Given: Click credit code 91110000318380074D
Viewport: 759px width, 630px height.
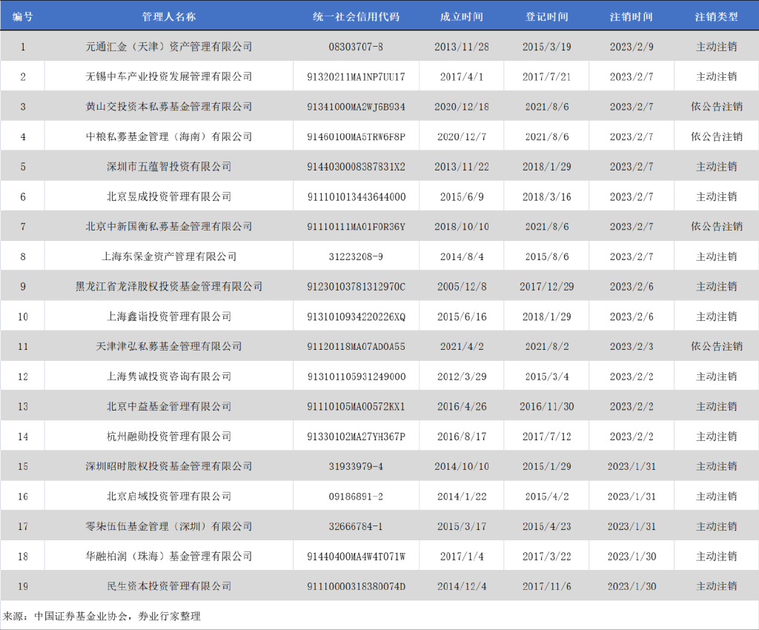Looking at the screenshot, I should tap(356, 586).
